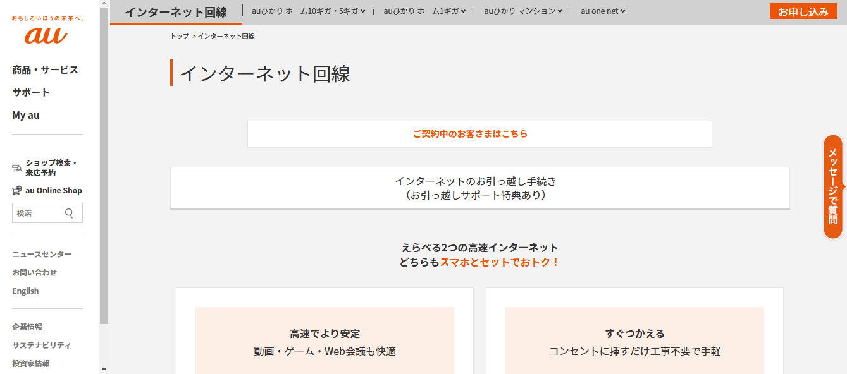Switch site language via English link
This screenshot has height=374, width=847.
(x=25, y=291)
